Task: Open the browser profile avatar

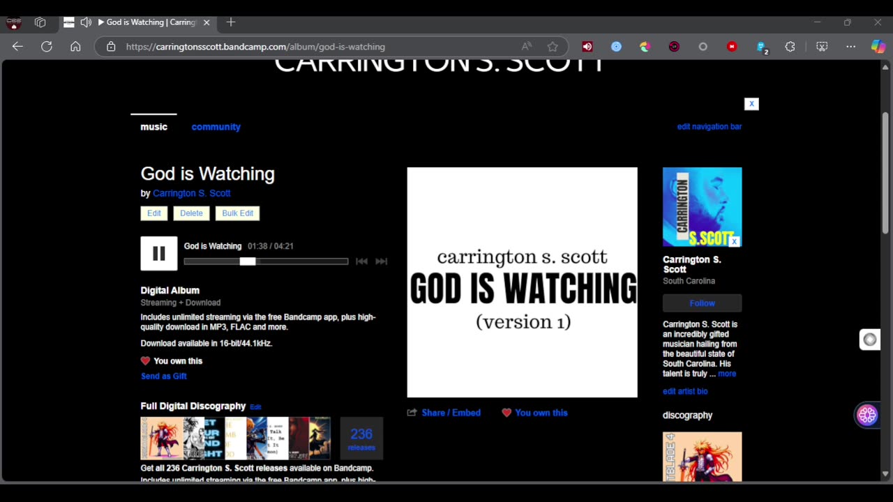Action: coord(13,22)
